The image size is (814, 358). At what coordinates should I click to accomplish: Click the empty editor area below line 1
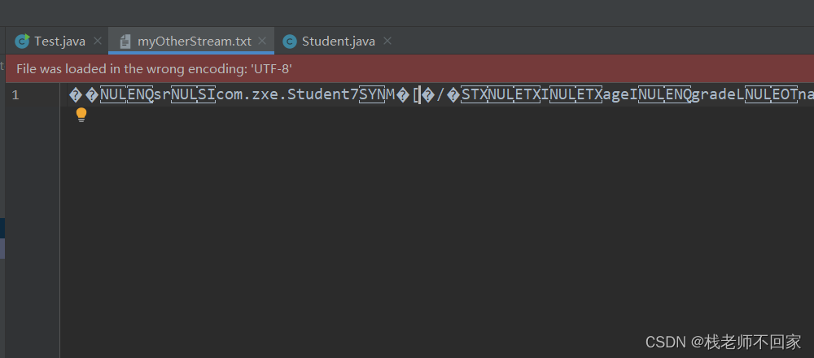coord(436,229)
